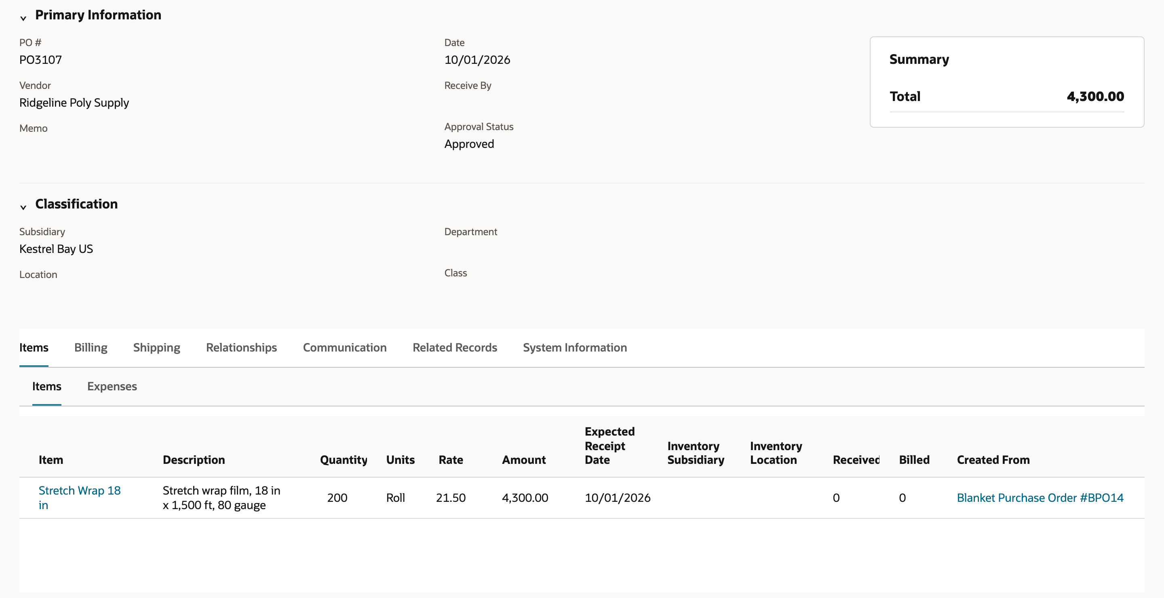Click the Inventory Location column header
Viewport: 1164px width, 598px height.
[x=776, y=453]
